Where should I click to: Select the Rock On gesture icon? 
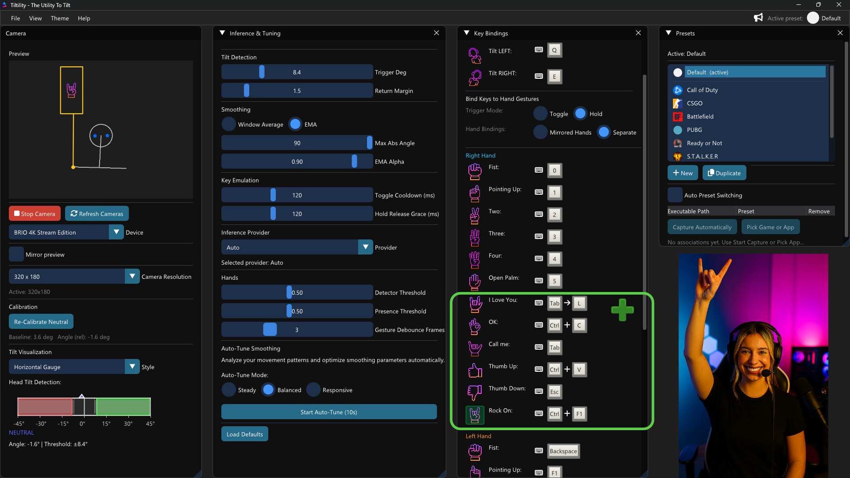(474, 415)
